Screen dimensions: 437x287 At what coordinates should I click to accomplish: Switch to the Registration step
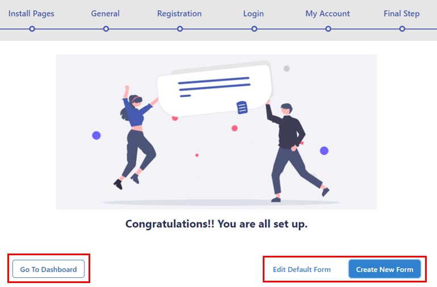click(x=179, y=14)
